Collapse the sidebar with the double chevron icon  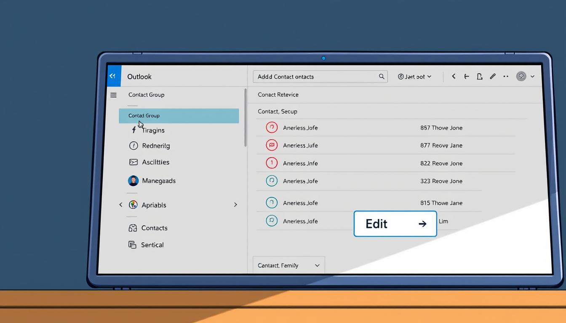coord(113,76)
